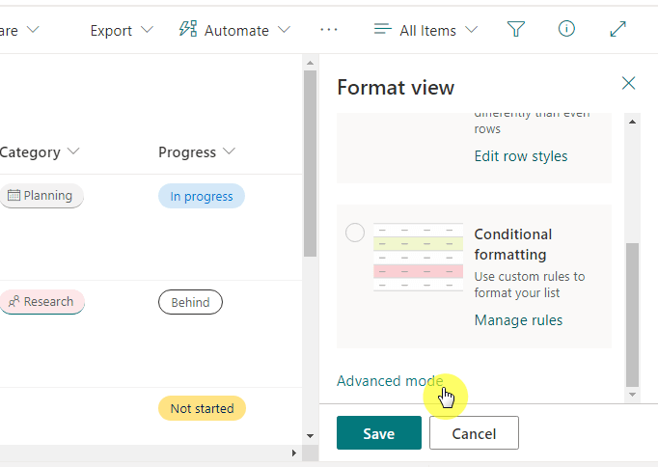Open Progress column header menu
Screen dimensions: 658x467
[x=197, y=151]
